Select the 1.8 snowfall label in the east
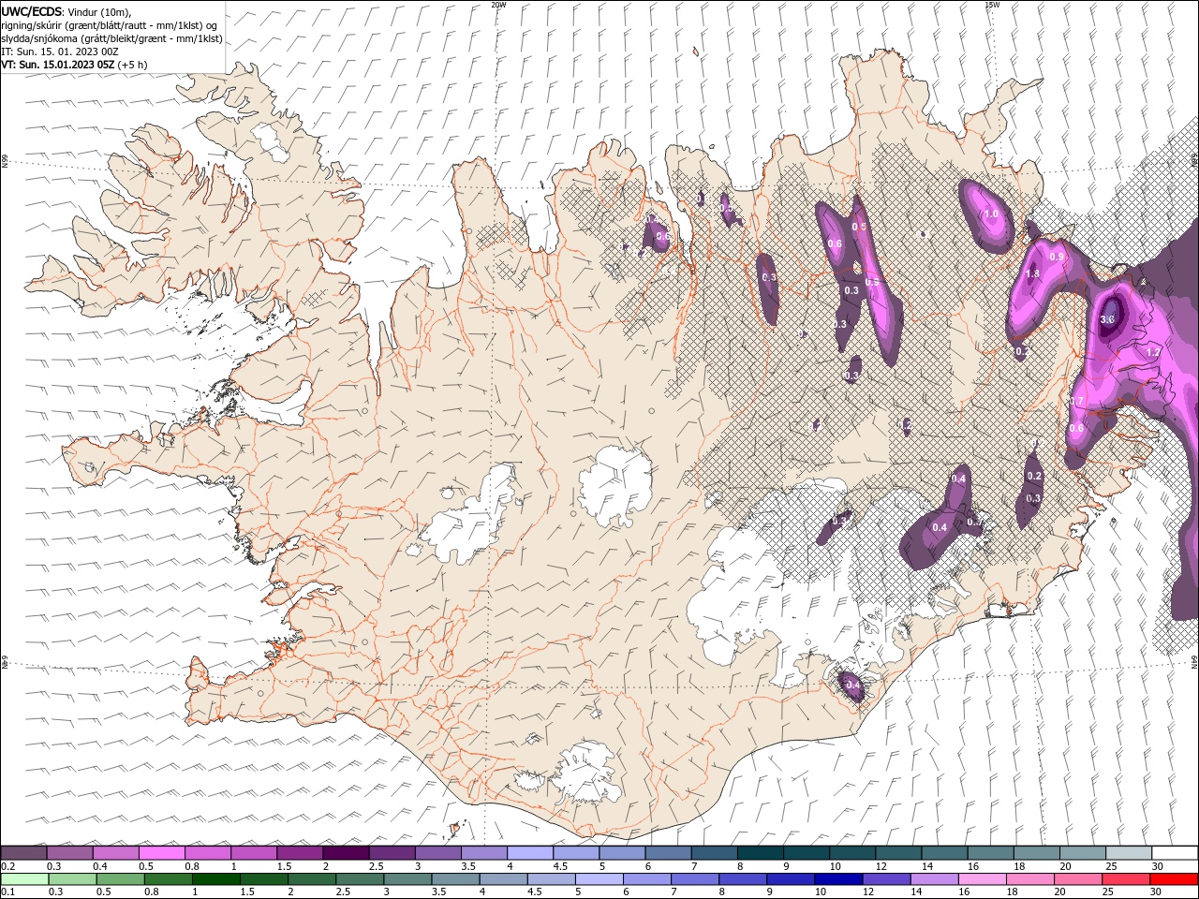This screenshot has height=899, width=1199. (1033, 274)
